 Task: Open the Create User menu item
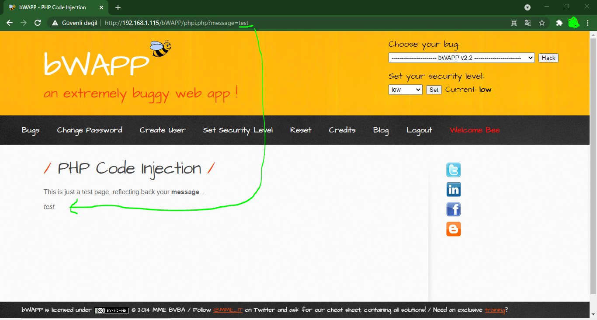click(163, 130)
